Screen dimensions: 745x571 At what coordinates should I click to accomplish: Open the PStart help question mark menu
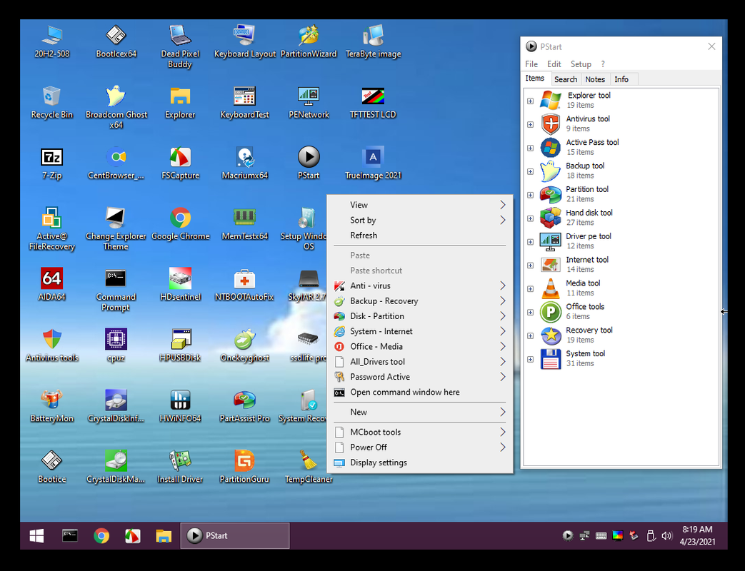click(603, 64)
